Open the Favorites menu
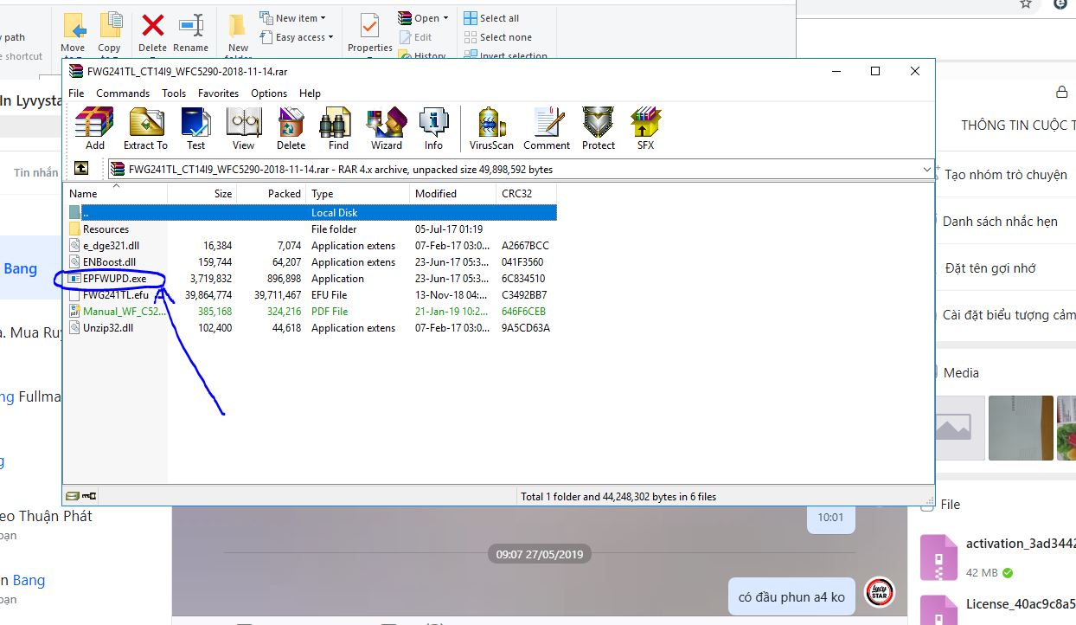The height and width of the screenshot is (625, 1076). 218,93
